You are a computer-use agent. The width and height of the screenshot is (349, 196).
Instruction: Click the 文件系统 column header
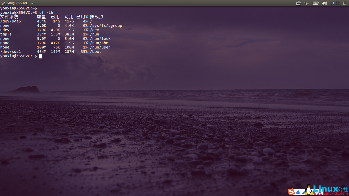pyautogui.click(x=9, y=17)
